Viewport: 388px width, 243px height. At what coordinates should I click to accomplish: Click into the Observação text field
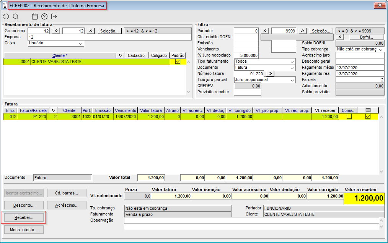click(x=251, y=220)
